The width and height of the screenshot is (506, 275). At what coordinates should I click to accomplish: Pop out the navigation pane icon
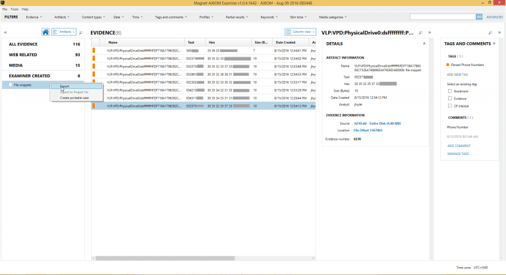[x=81, y=32]
